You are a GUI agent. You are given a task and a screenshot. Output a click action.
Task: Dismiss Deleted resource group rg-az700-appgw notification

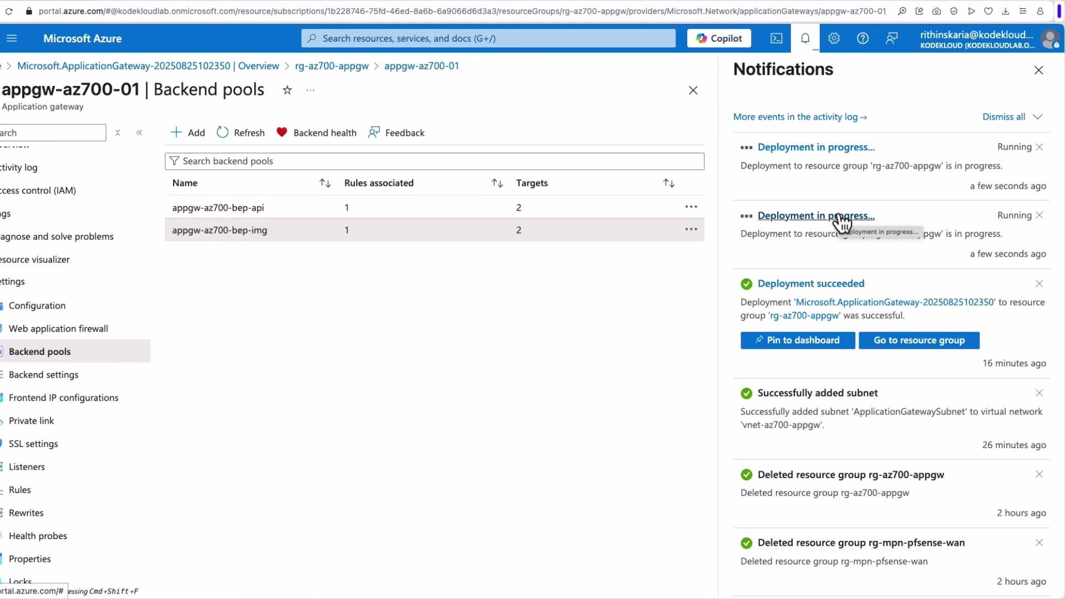coord(1039,474)
